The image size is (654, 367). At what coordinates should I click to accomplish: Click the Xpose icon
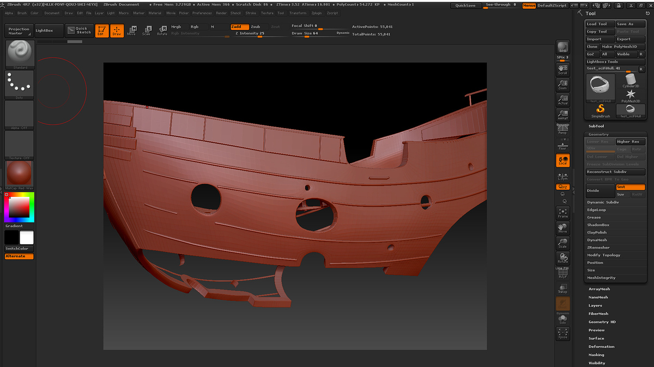pyautogui.click(x=562, y=334)
